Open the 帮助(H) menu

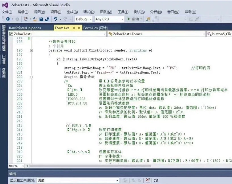(x=191, y=12)
